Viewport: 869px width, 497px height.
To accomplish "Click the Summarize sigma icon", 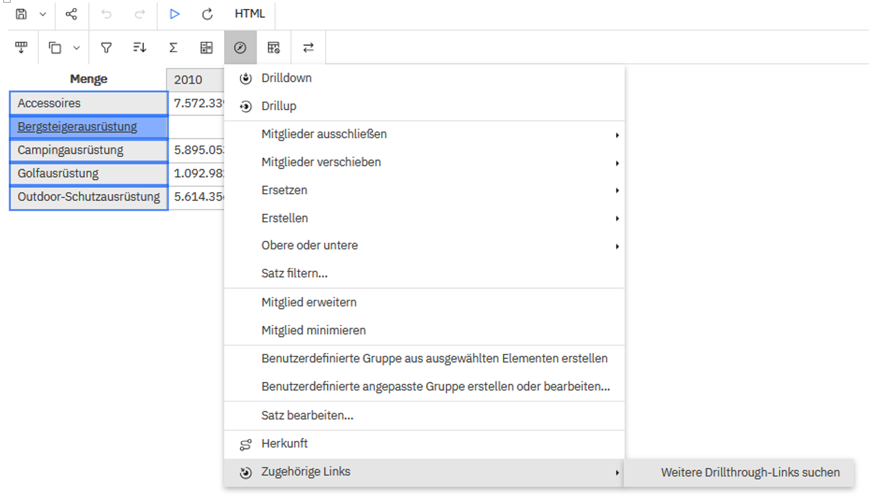I will click(173, 48).
